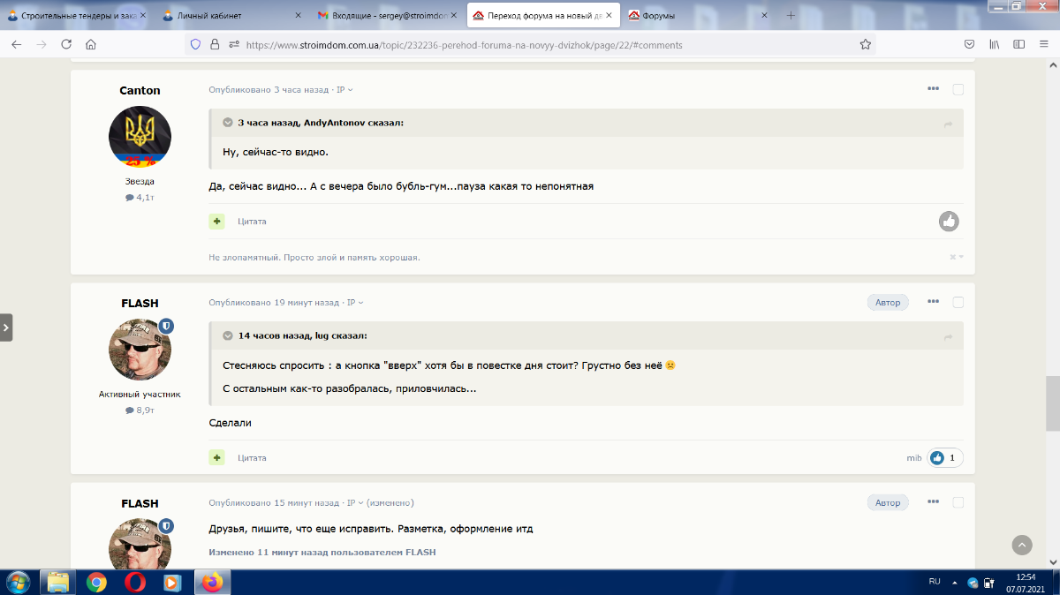Expand the IP dropdown on Canton's post
1060x595 pixels.
(344, 90)
